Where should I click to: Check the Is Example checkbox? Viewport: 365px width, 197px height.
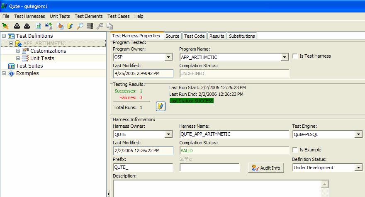295,150
